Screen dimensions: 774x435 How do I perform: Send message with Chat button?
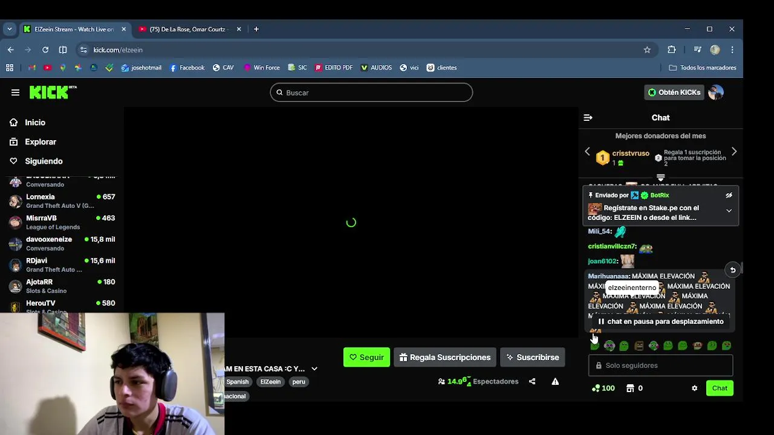point(720,388)
